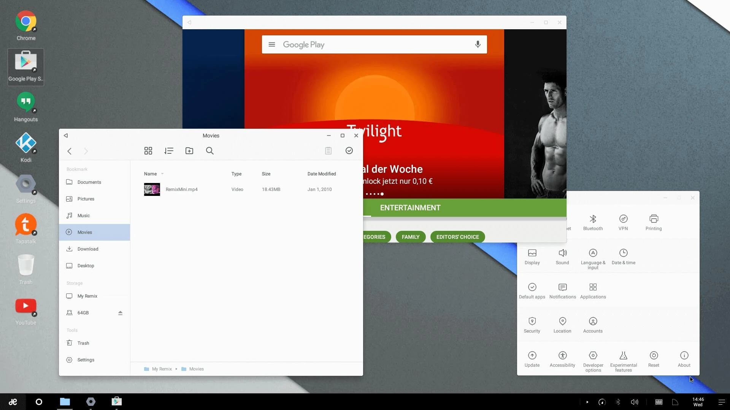The width and height of the screenshot is (730, 410).
Task: Start voice search in Google Play
Action: (x=478, y=44)
